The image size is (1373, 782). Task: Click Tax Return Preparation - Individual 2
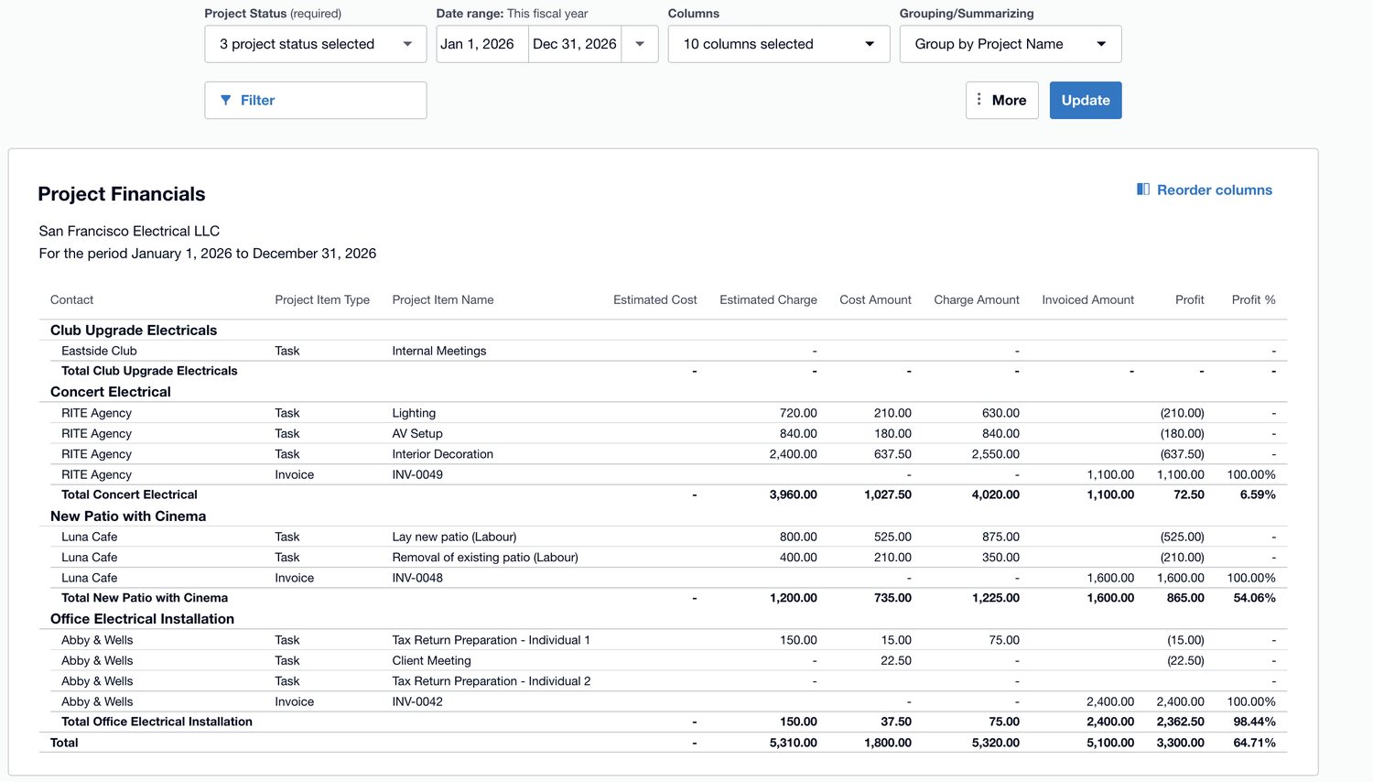pyautogui.click(x=492, y=681)
